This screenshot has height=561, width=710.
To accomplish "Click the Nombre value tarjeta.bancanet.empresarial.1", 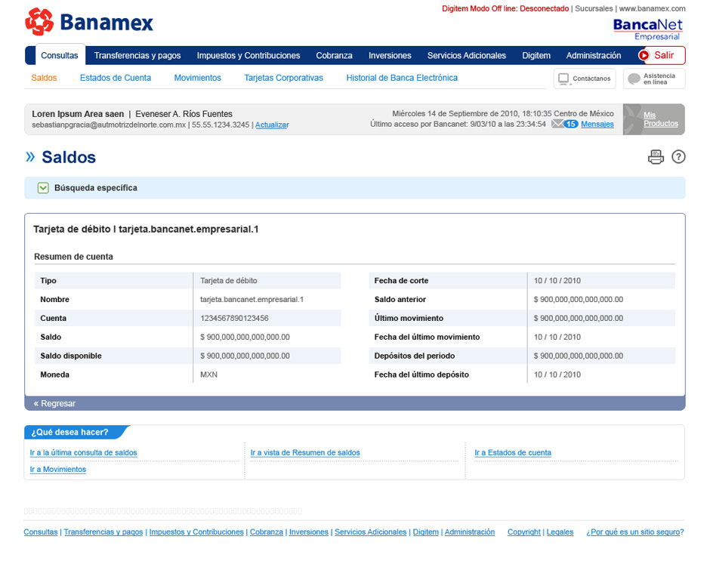I will click(252, 299).
